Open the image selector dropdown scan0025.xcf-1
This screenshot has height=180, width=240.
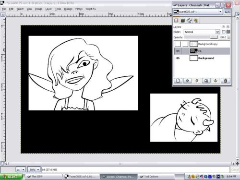(198, 12)
